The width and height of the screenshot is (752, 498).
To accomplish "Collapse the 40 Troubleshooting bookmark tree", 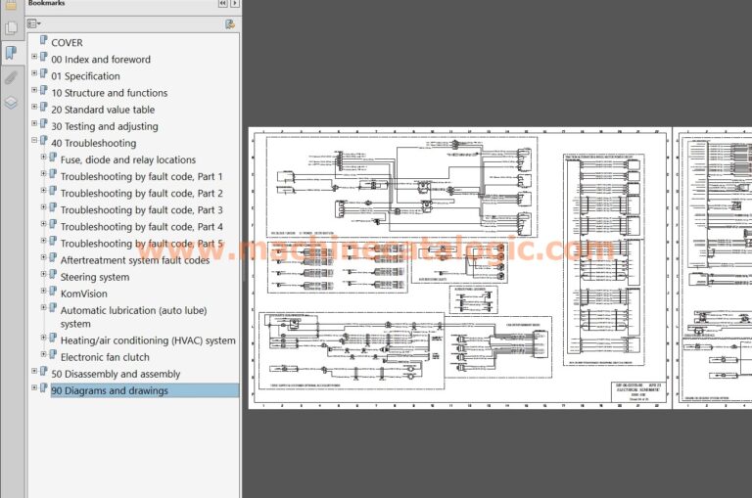I will click(x=33, y=142).
